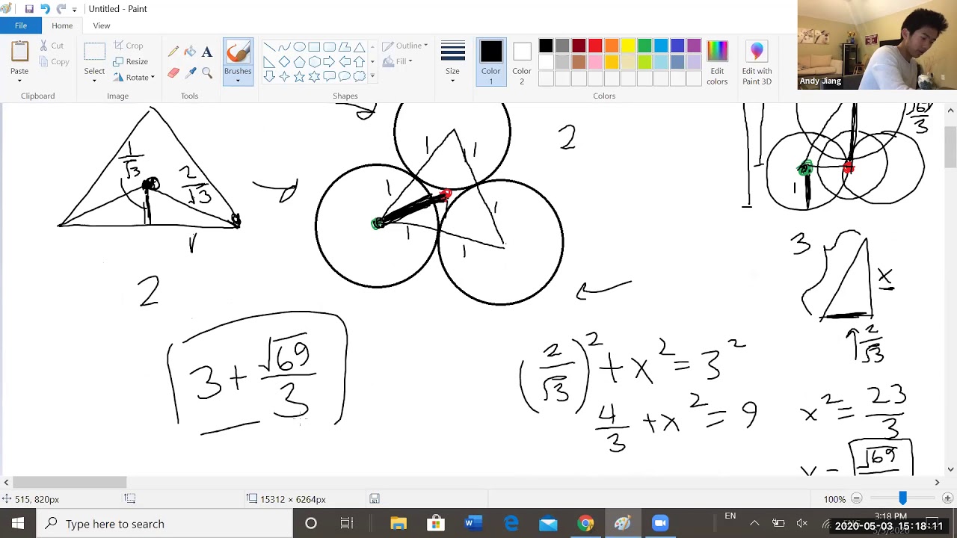
Task: Open the Size line thickness dropdown
Action: click(452, 63)
